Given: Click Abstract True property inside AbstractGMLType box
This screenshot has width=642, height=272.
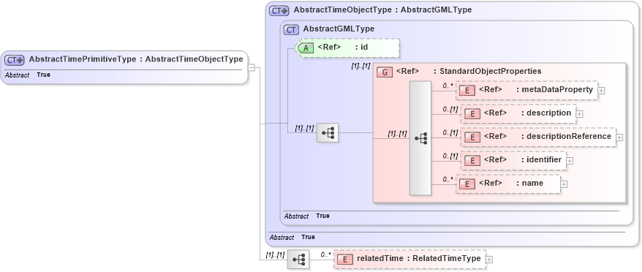Looking at the screenshot, I should [306, 216].
